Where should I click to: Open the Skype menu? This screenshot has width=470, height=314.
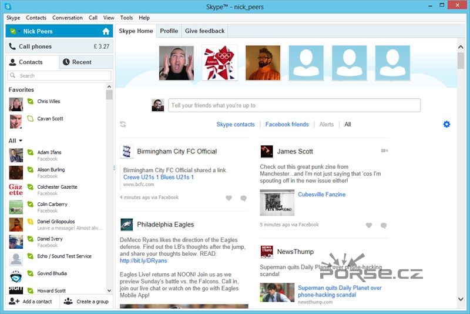coord(13,18)
